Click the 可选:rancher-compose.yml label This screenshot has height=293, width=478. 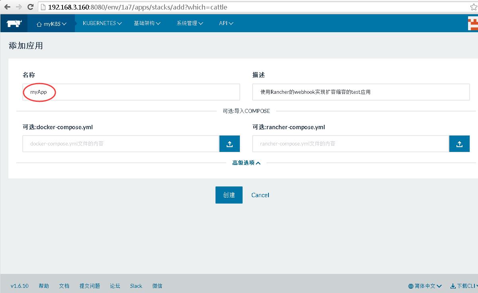tap(289, 127)
